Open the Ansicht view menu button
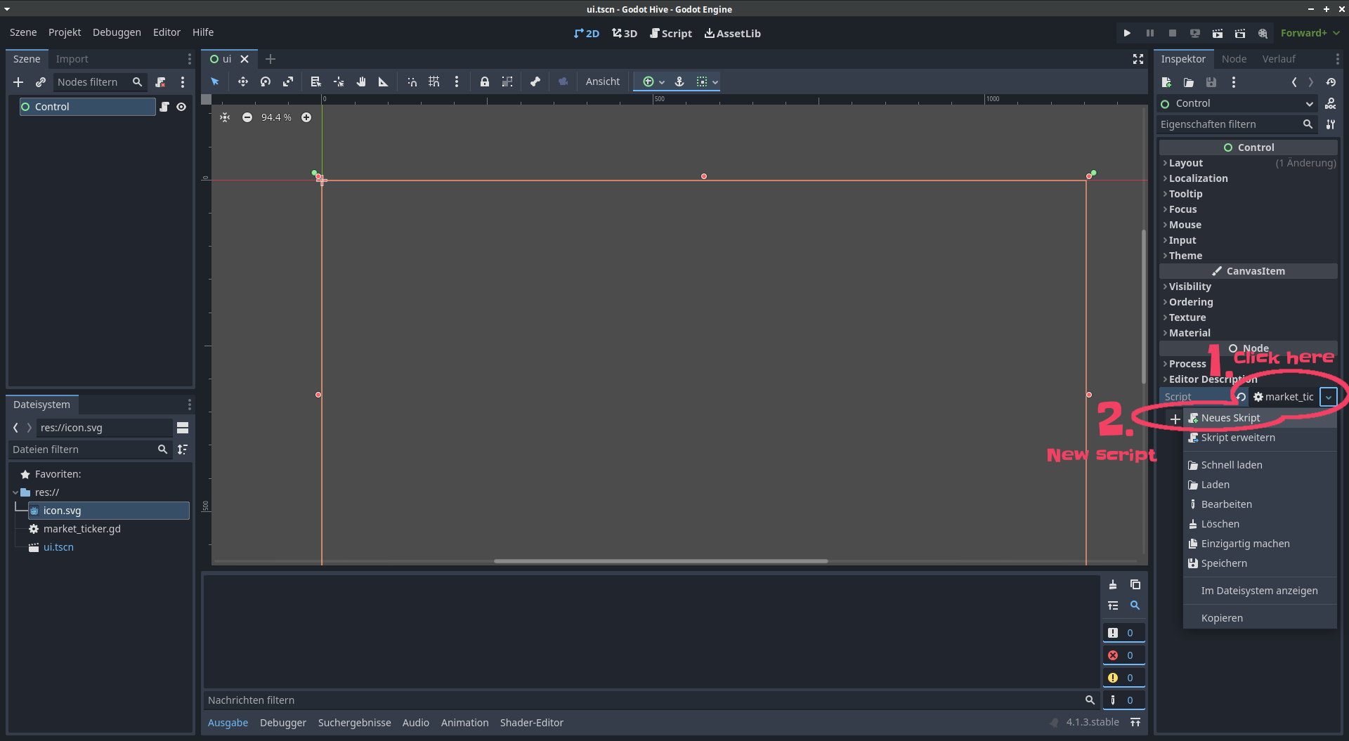Image resolution: width=1349 pixels, height=741 pixels. point(603,81)
